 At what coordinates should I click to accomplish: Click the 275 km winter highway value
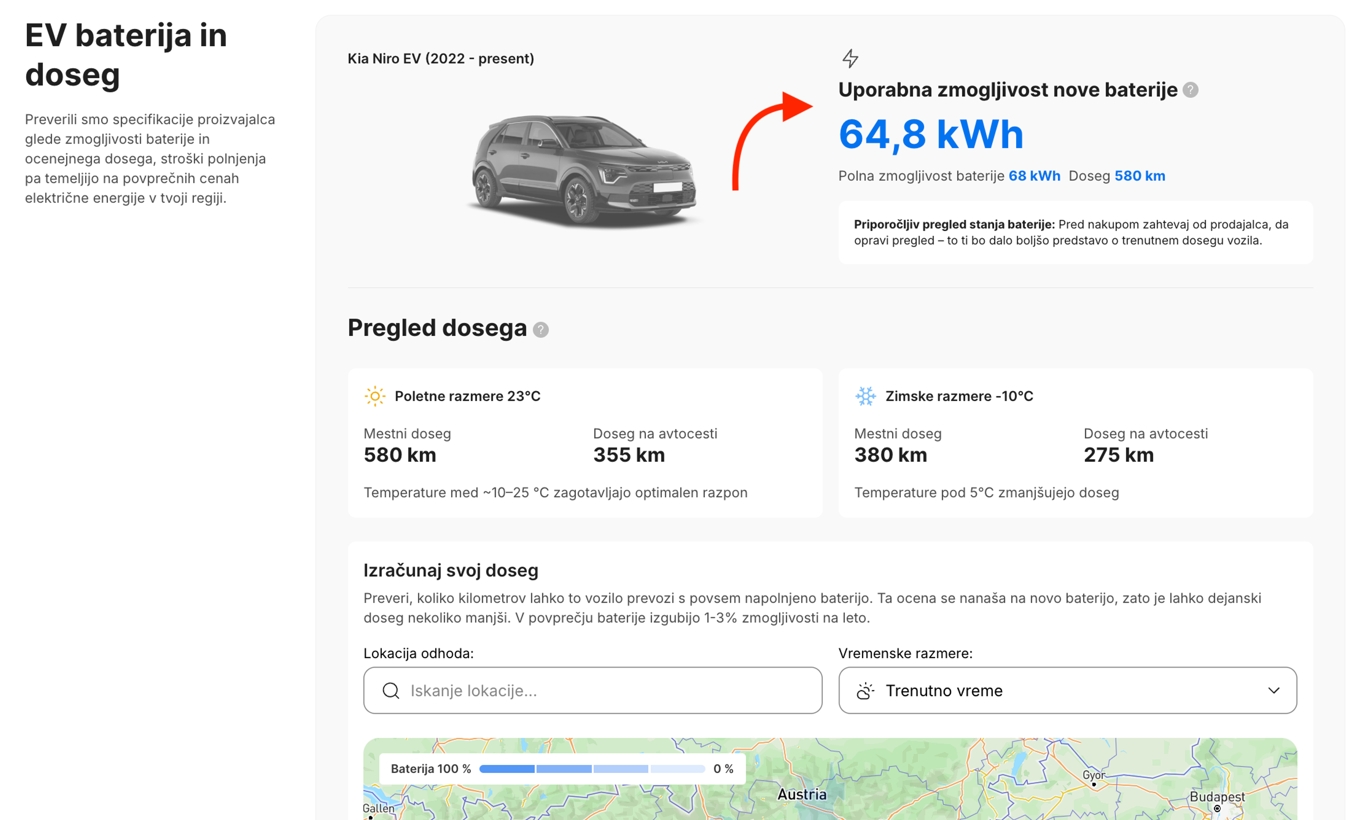(x=1119, y=455)
